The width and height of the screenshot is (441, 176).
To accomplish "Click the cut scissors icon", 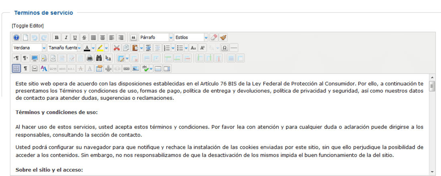I will (x=117, y=48).
